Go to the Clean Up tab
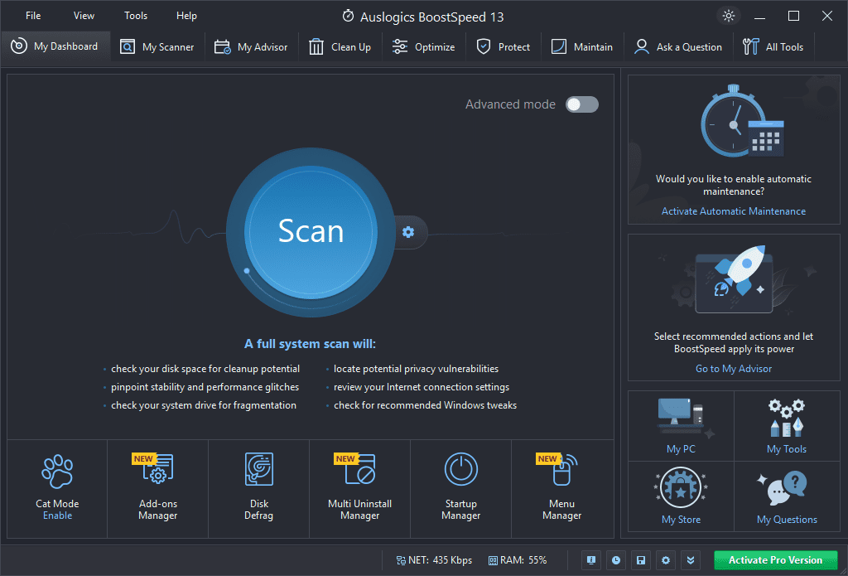 pos(340,47)
